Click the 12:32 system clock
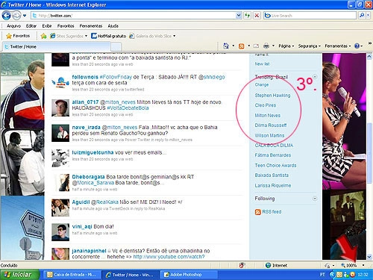373x280 pixels. pyautogui.click(x=363, y=275)
